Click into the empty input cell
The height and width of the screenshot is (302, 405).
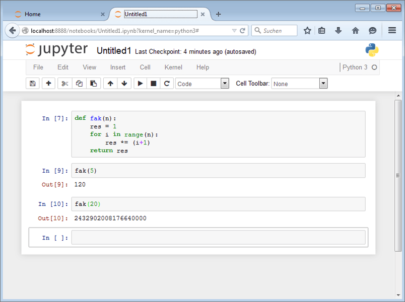218,238
